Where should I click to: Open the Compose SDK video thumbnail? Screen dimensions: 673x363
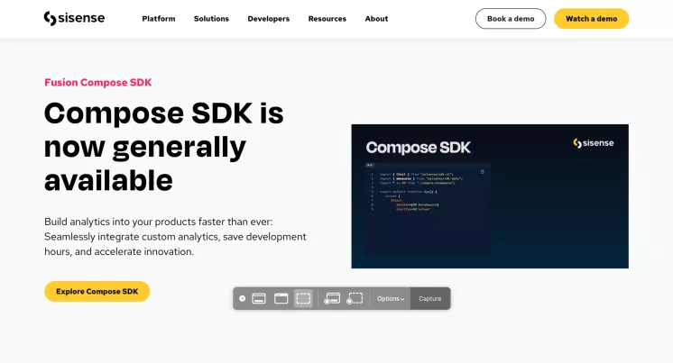tap(490, 196)
